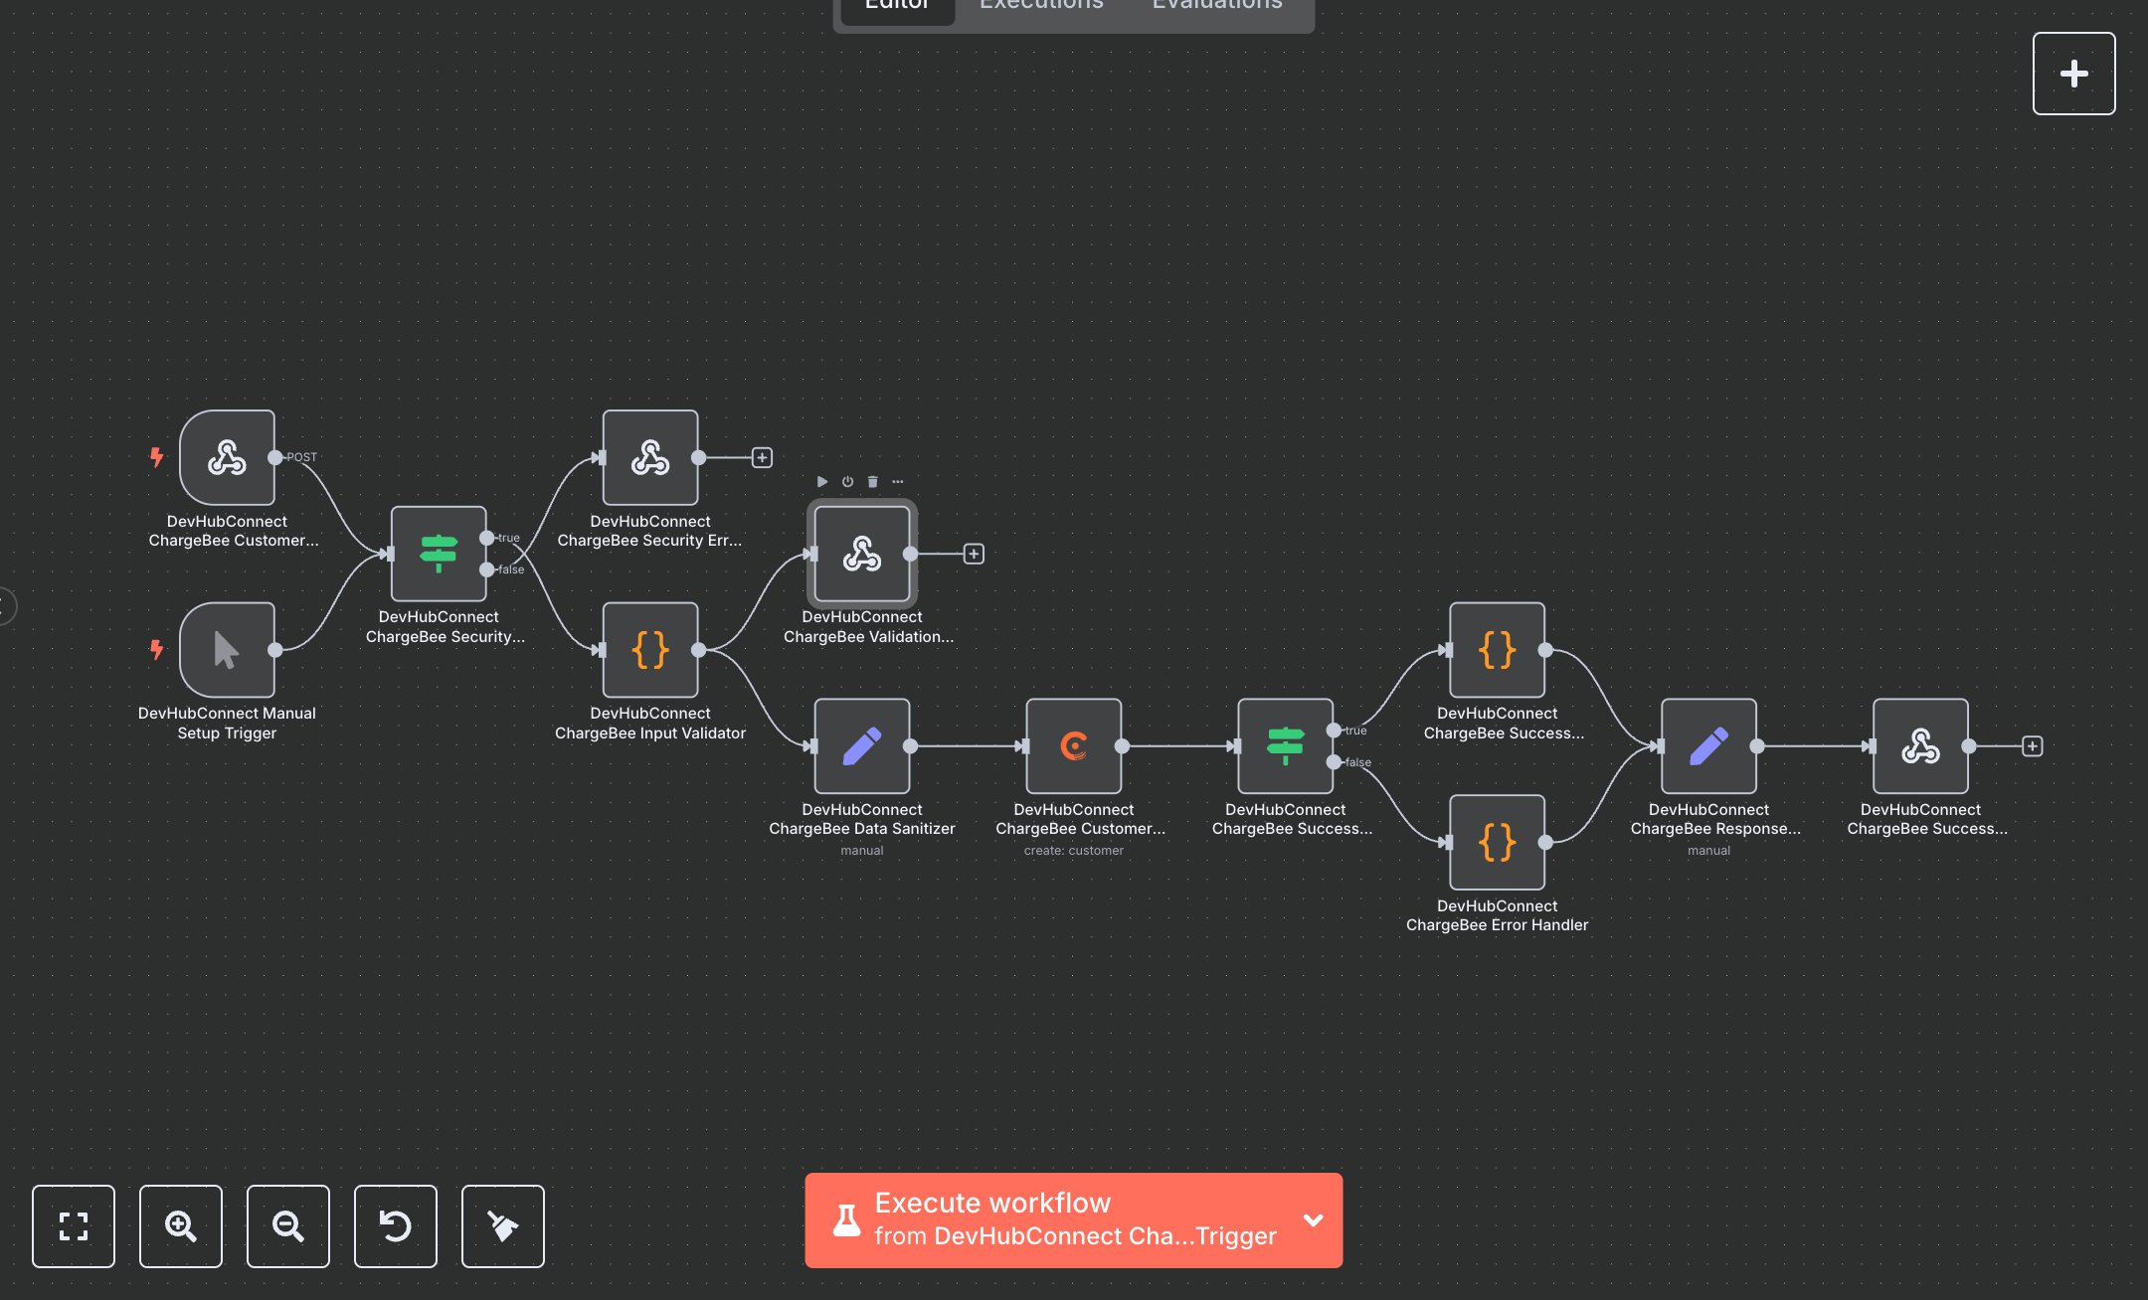Open the Execute workflow trigger dropdown chevron
The height and width of the screenshot is (1300, 2148).
tap(1313, 1219)
